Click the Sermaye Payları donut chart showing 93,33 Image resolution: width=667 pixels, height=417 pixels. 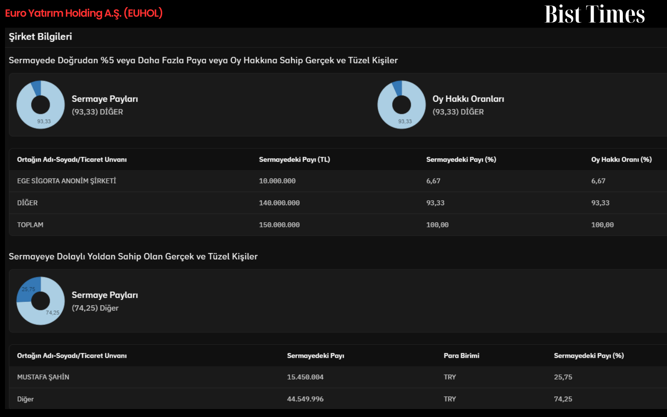[40, 105]
